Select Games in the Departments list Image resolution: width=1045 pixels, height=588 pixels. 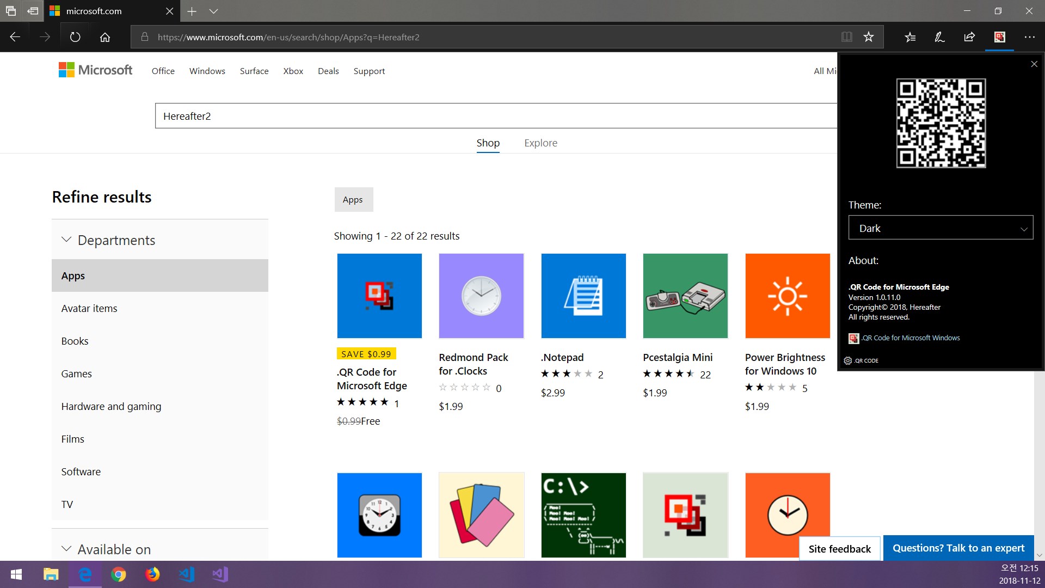click(x=76, y=373)
